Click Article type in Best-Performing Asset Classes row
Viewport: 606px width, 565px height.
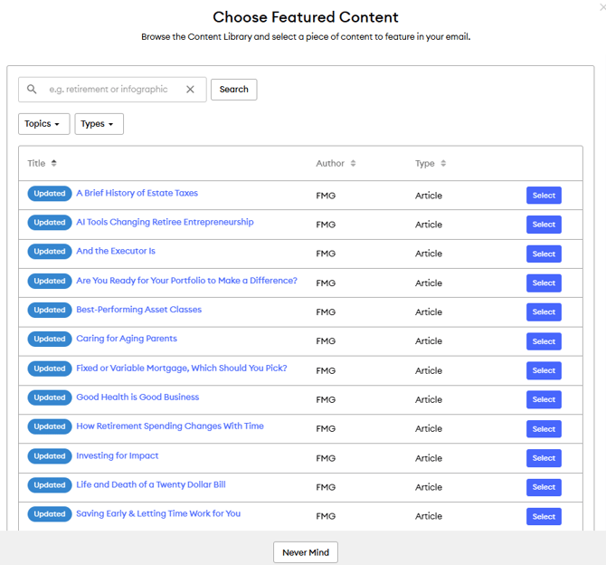429,312
